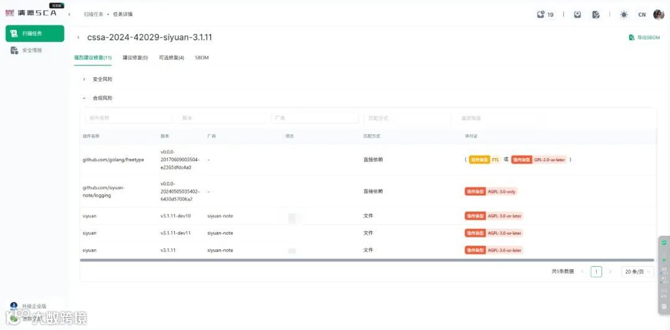
Task: Go to previous page arrow in pagination
Action: [582, 272]
